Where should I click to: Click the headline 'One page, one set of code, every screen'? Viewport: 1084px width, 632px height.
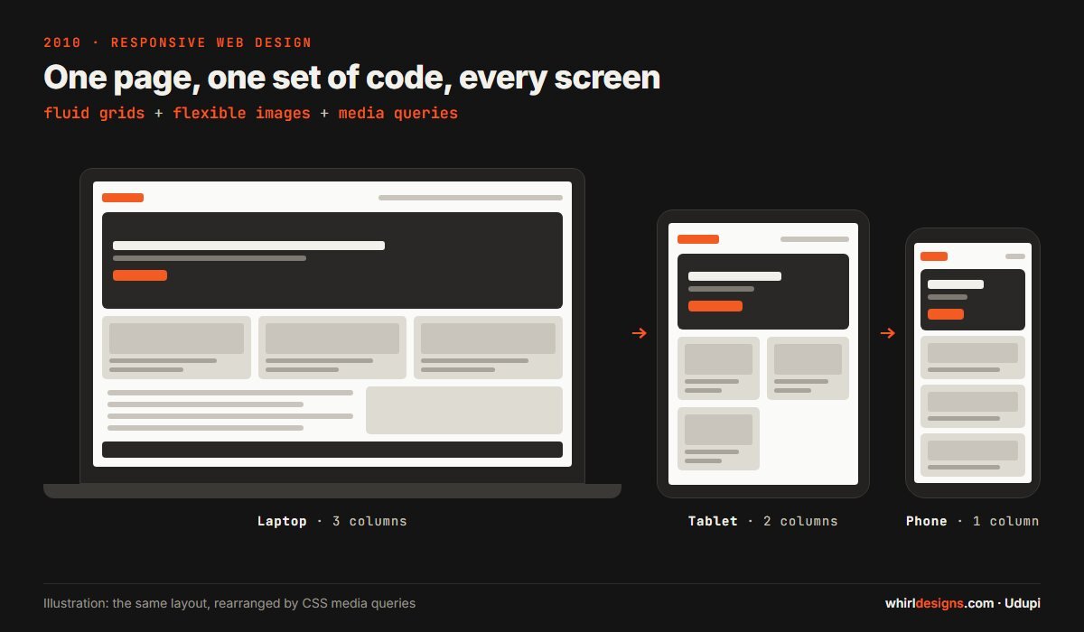[352, 79]
